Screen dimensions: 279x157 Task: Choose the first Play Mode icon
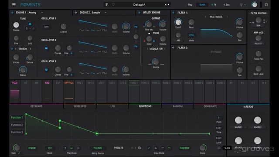(x=65, y=148)
